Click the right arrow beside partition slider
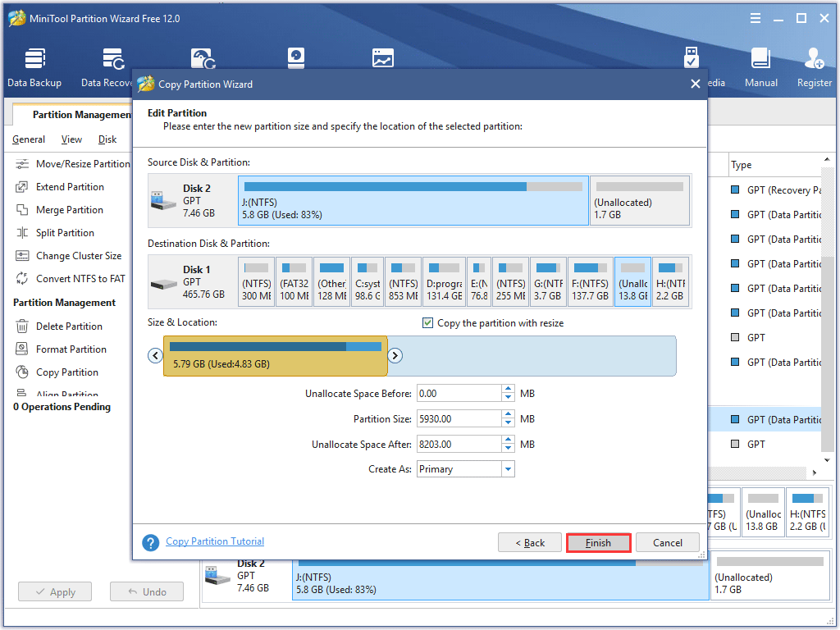The image size is (840, 630). point(395,355)
